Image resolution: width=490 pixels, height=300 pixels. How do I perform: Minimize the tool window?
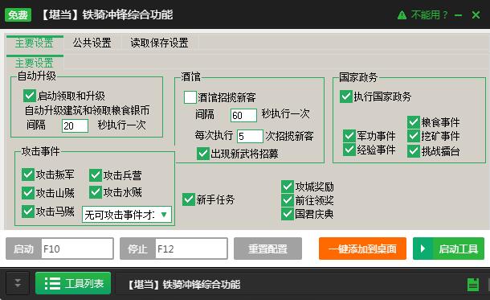[458, 15]
